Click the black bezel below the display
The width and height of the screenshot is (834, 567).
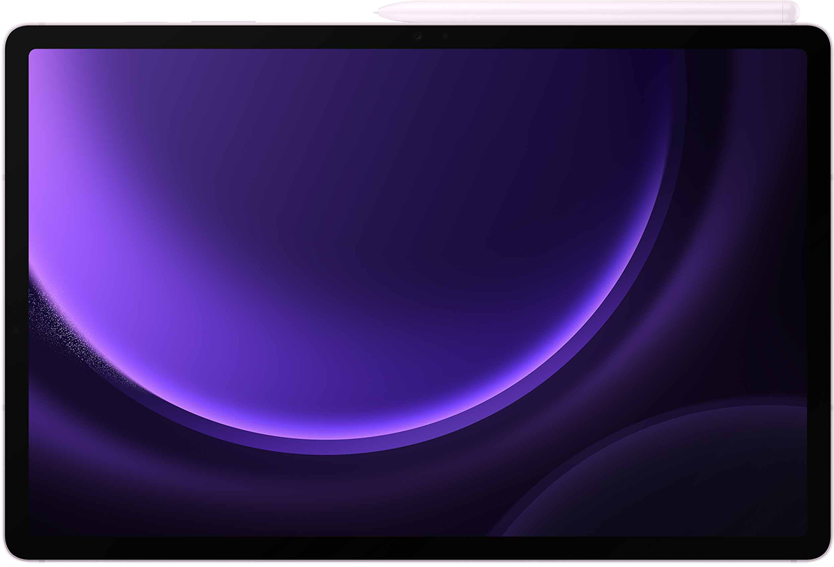(x=417, y=548)
